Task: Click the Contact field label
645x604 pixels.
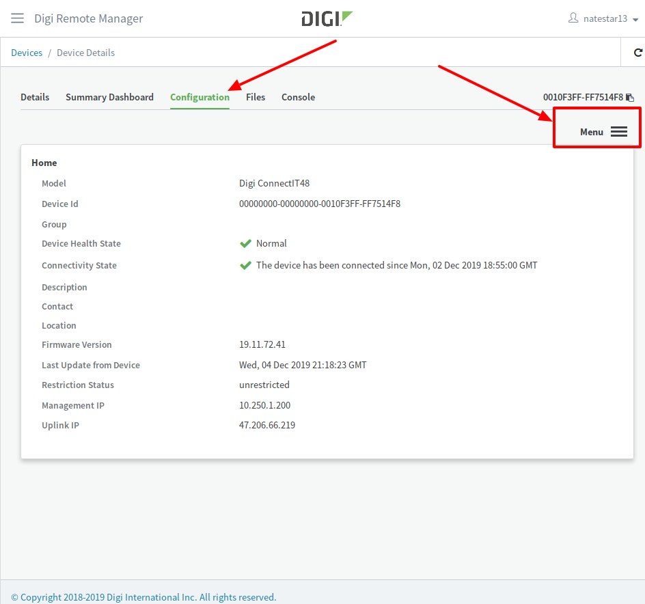Action: point(57,307)
